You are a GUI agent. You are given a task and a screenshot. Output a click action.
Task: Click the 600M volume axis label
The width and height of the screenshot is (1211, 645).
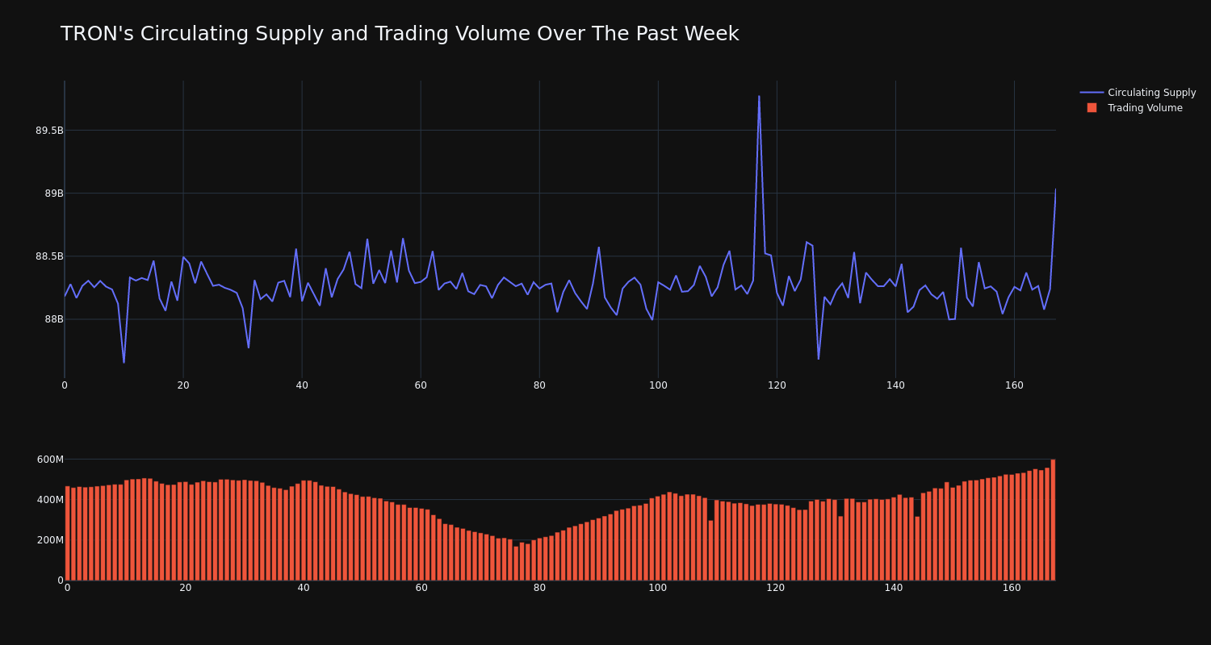click(50, 460)
